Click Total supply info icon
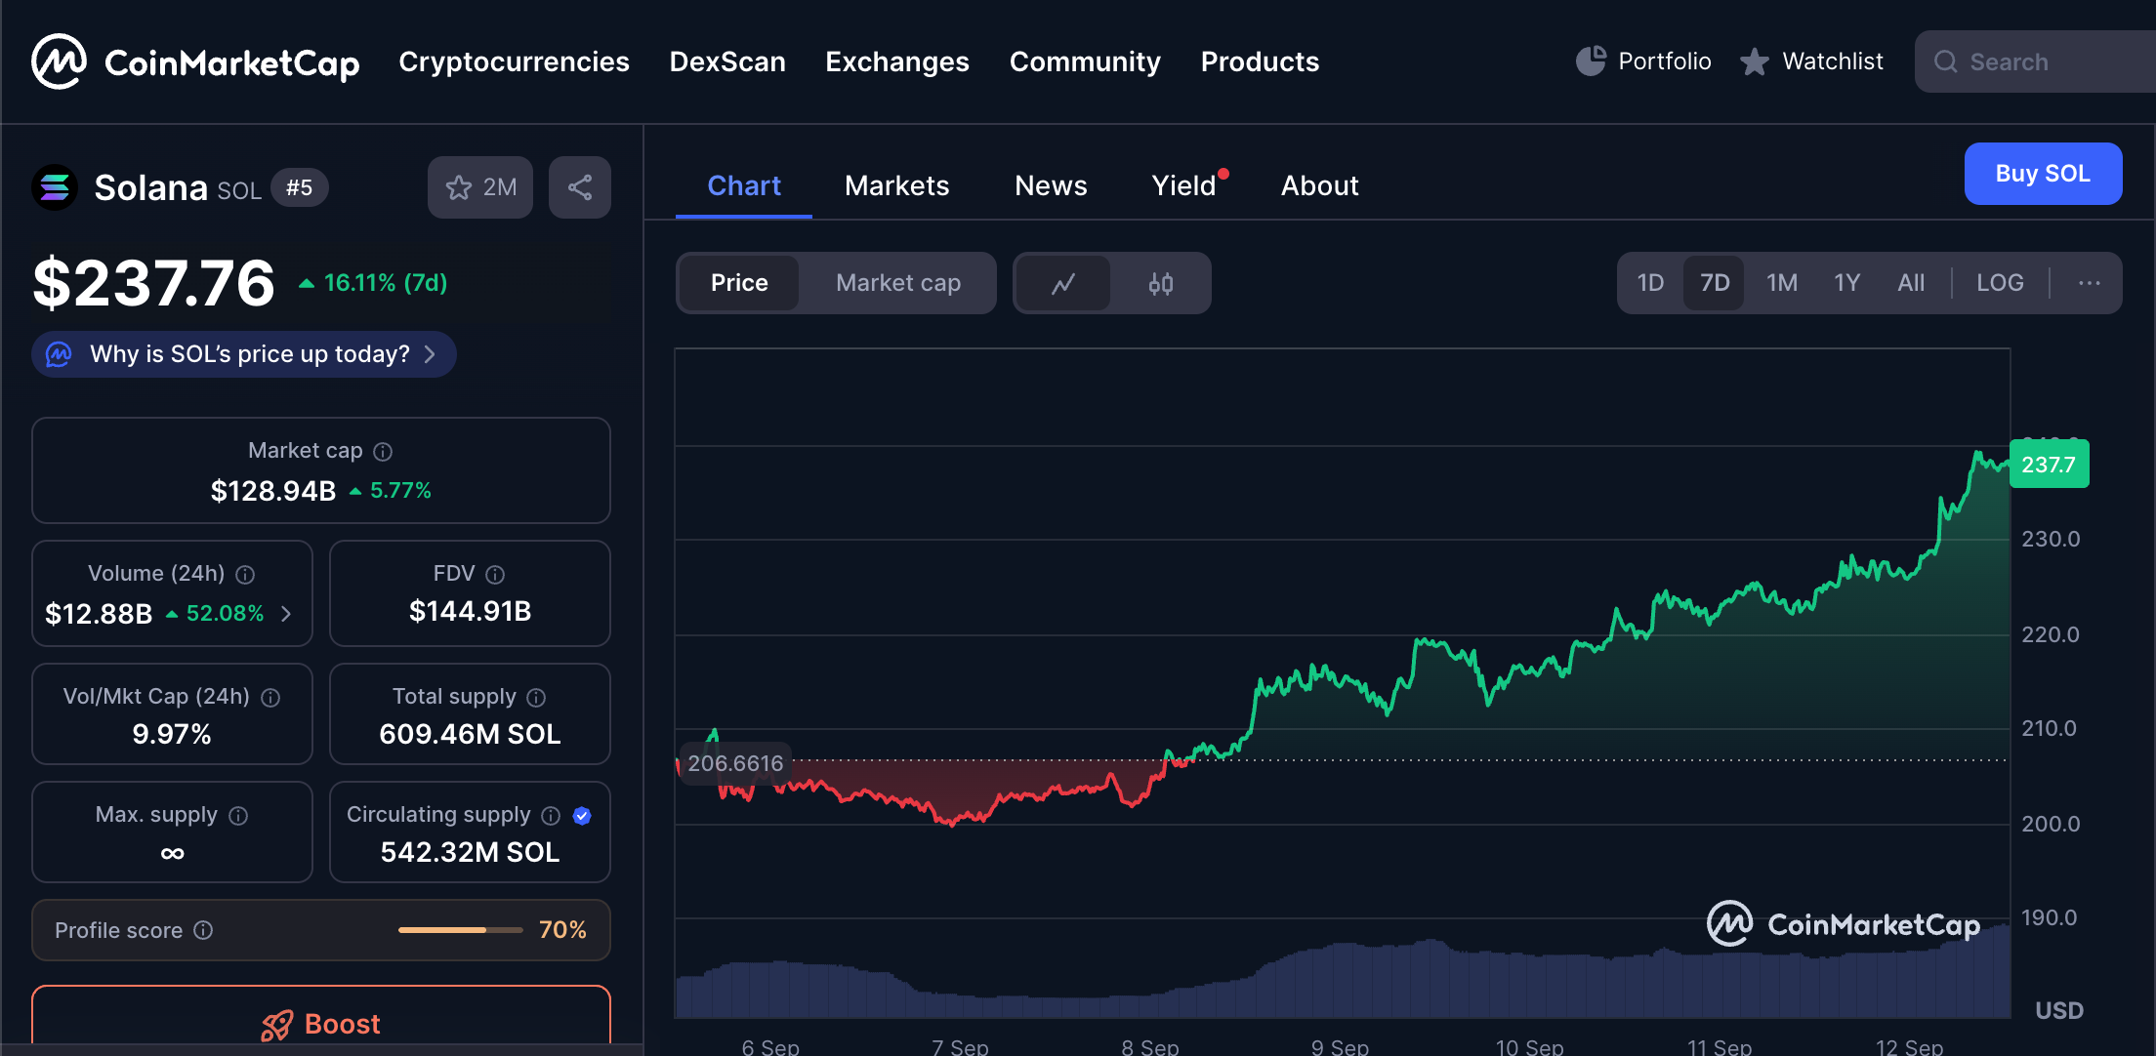 537,697
